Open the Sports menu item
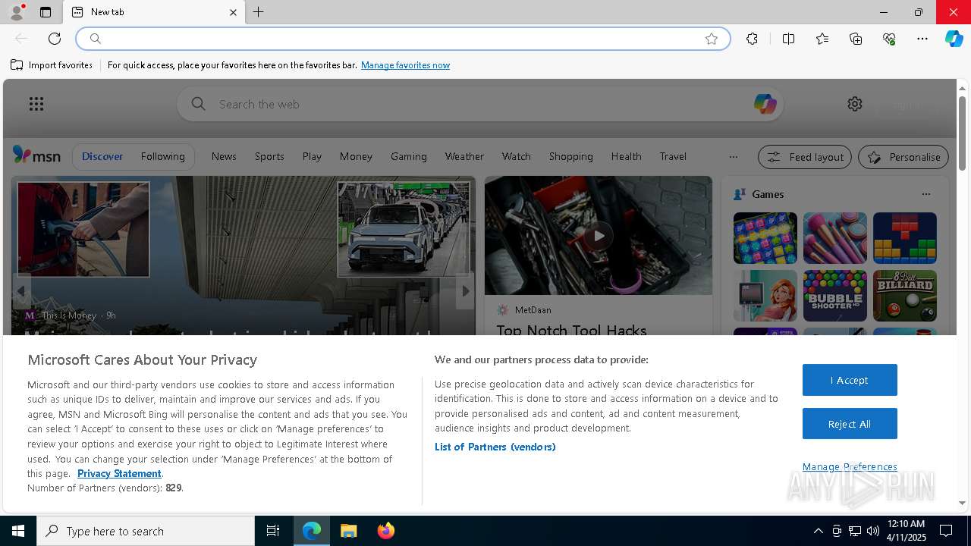The height and width of the screenshot is (546, 971). pos(269,156)
